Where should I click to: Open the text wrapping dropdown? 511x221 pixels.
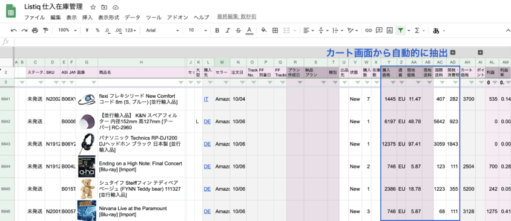[337, 30]
